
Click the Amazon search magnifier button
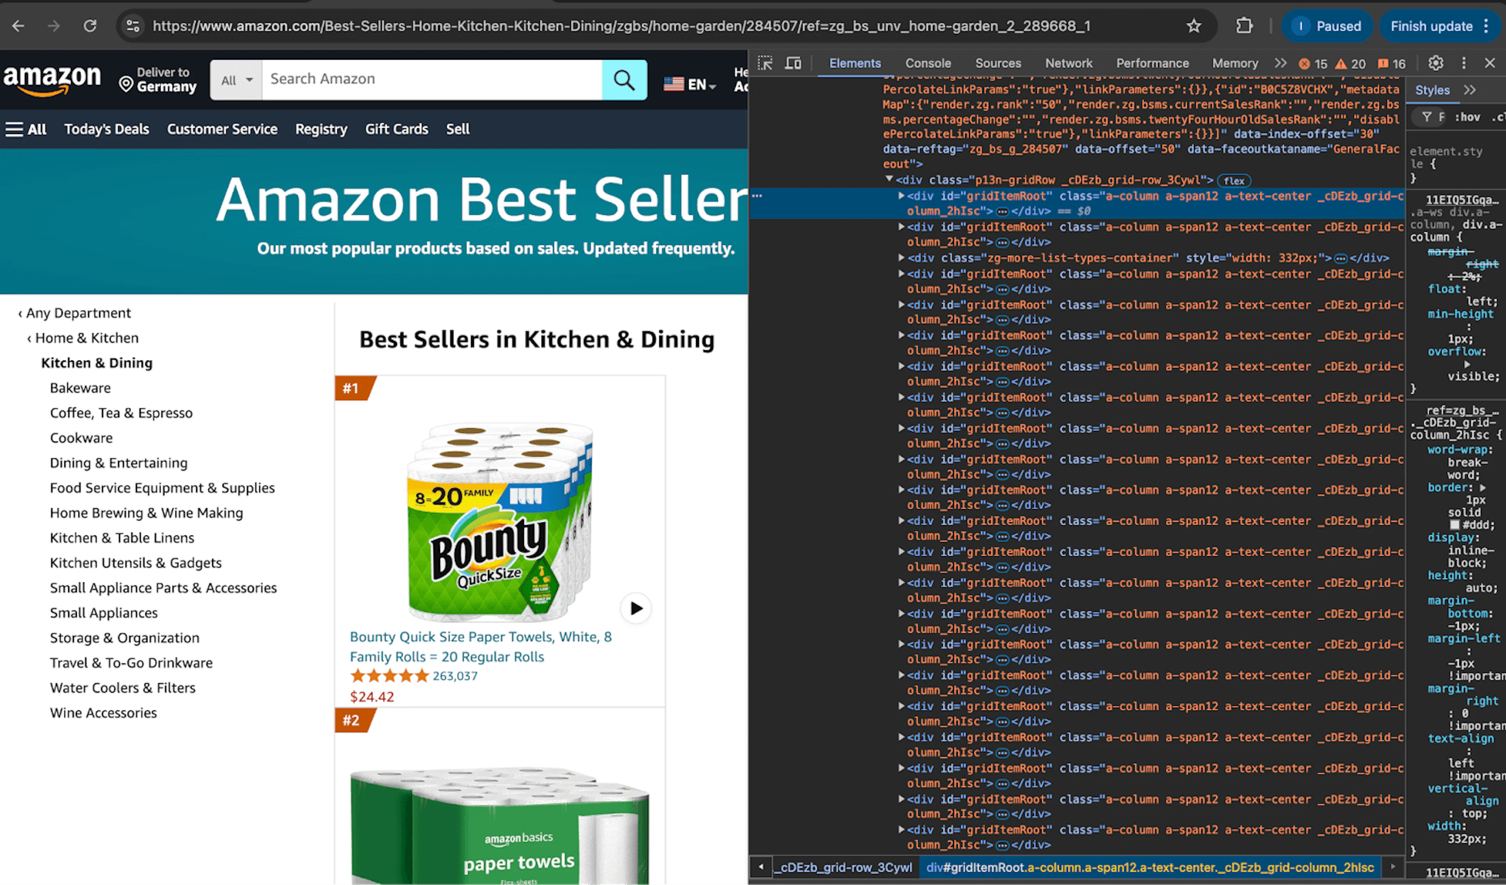[x=624, y=80]
